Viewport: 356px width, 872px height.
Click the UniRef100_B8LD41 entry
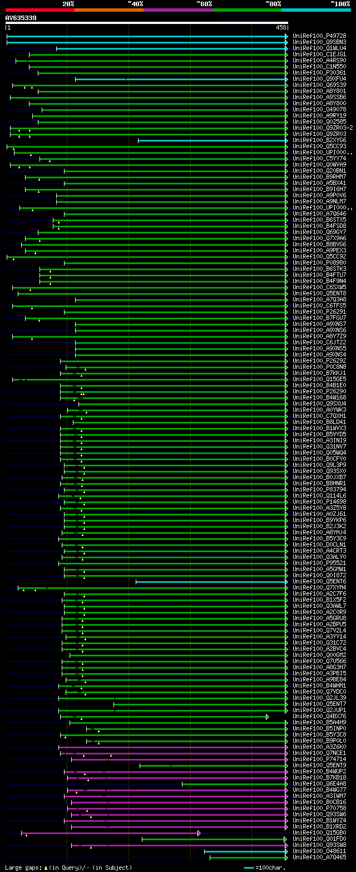pyautogui.click(x=319, y=422)
